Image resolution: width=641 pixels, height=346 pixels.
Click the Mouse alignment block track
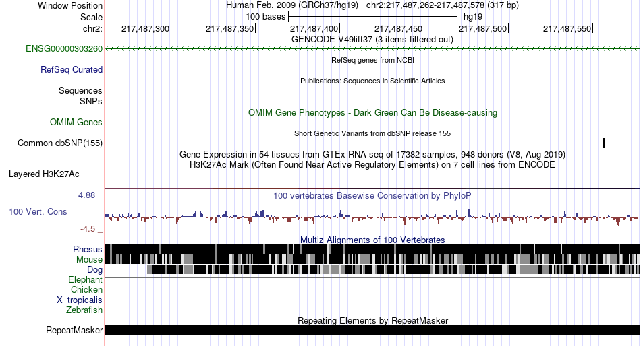click(x=373, y=259)
